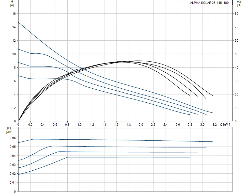Click the 2,0 tick on the Q axis
This screenshot has width=246, height=194.
141,125
